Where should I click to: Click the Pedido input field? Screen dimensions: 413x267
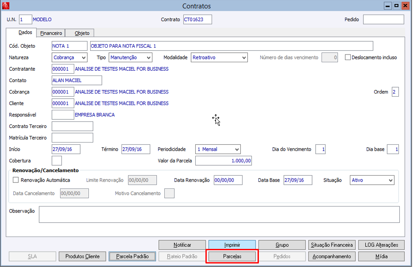pyautogui.click(x=383, y=19)
